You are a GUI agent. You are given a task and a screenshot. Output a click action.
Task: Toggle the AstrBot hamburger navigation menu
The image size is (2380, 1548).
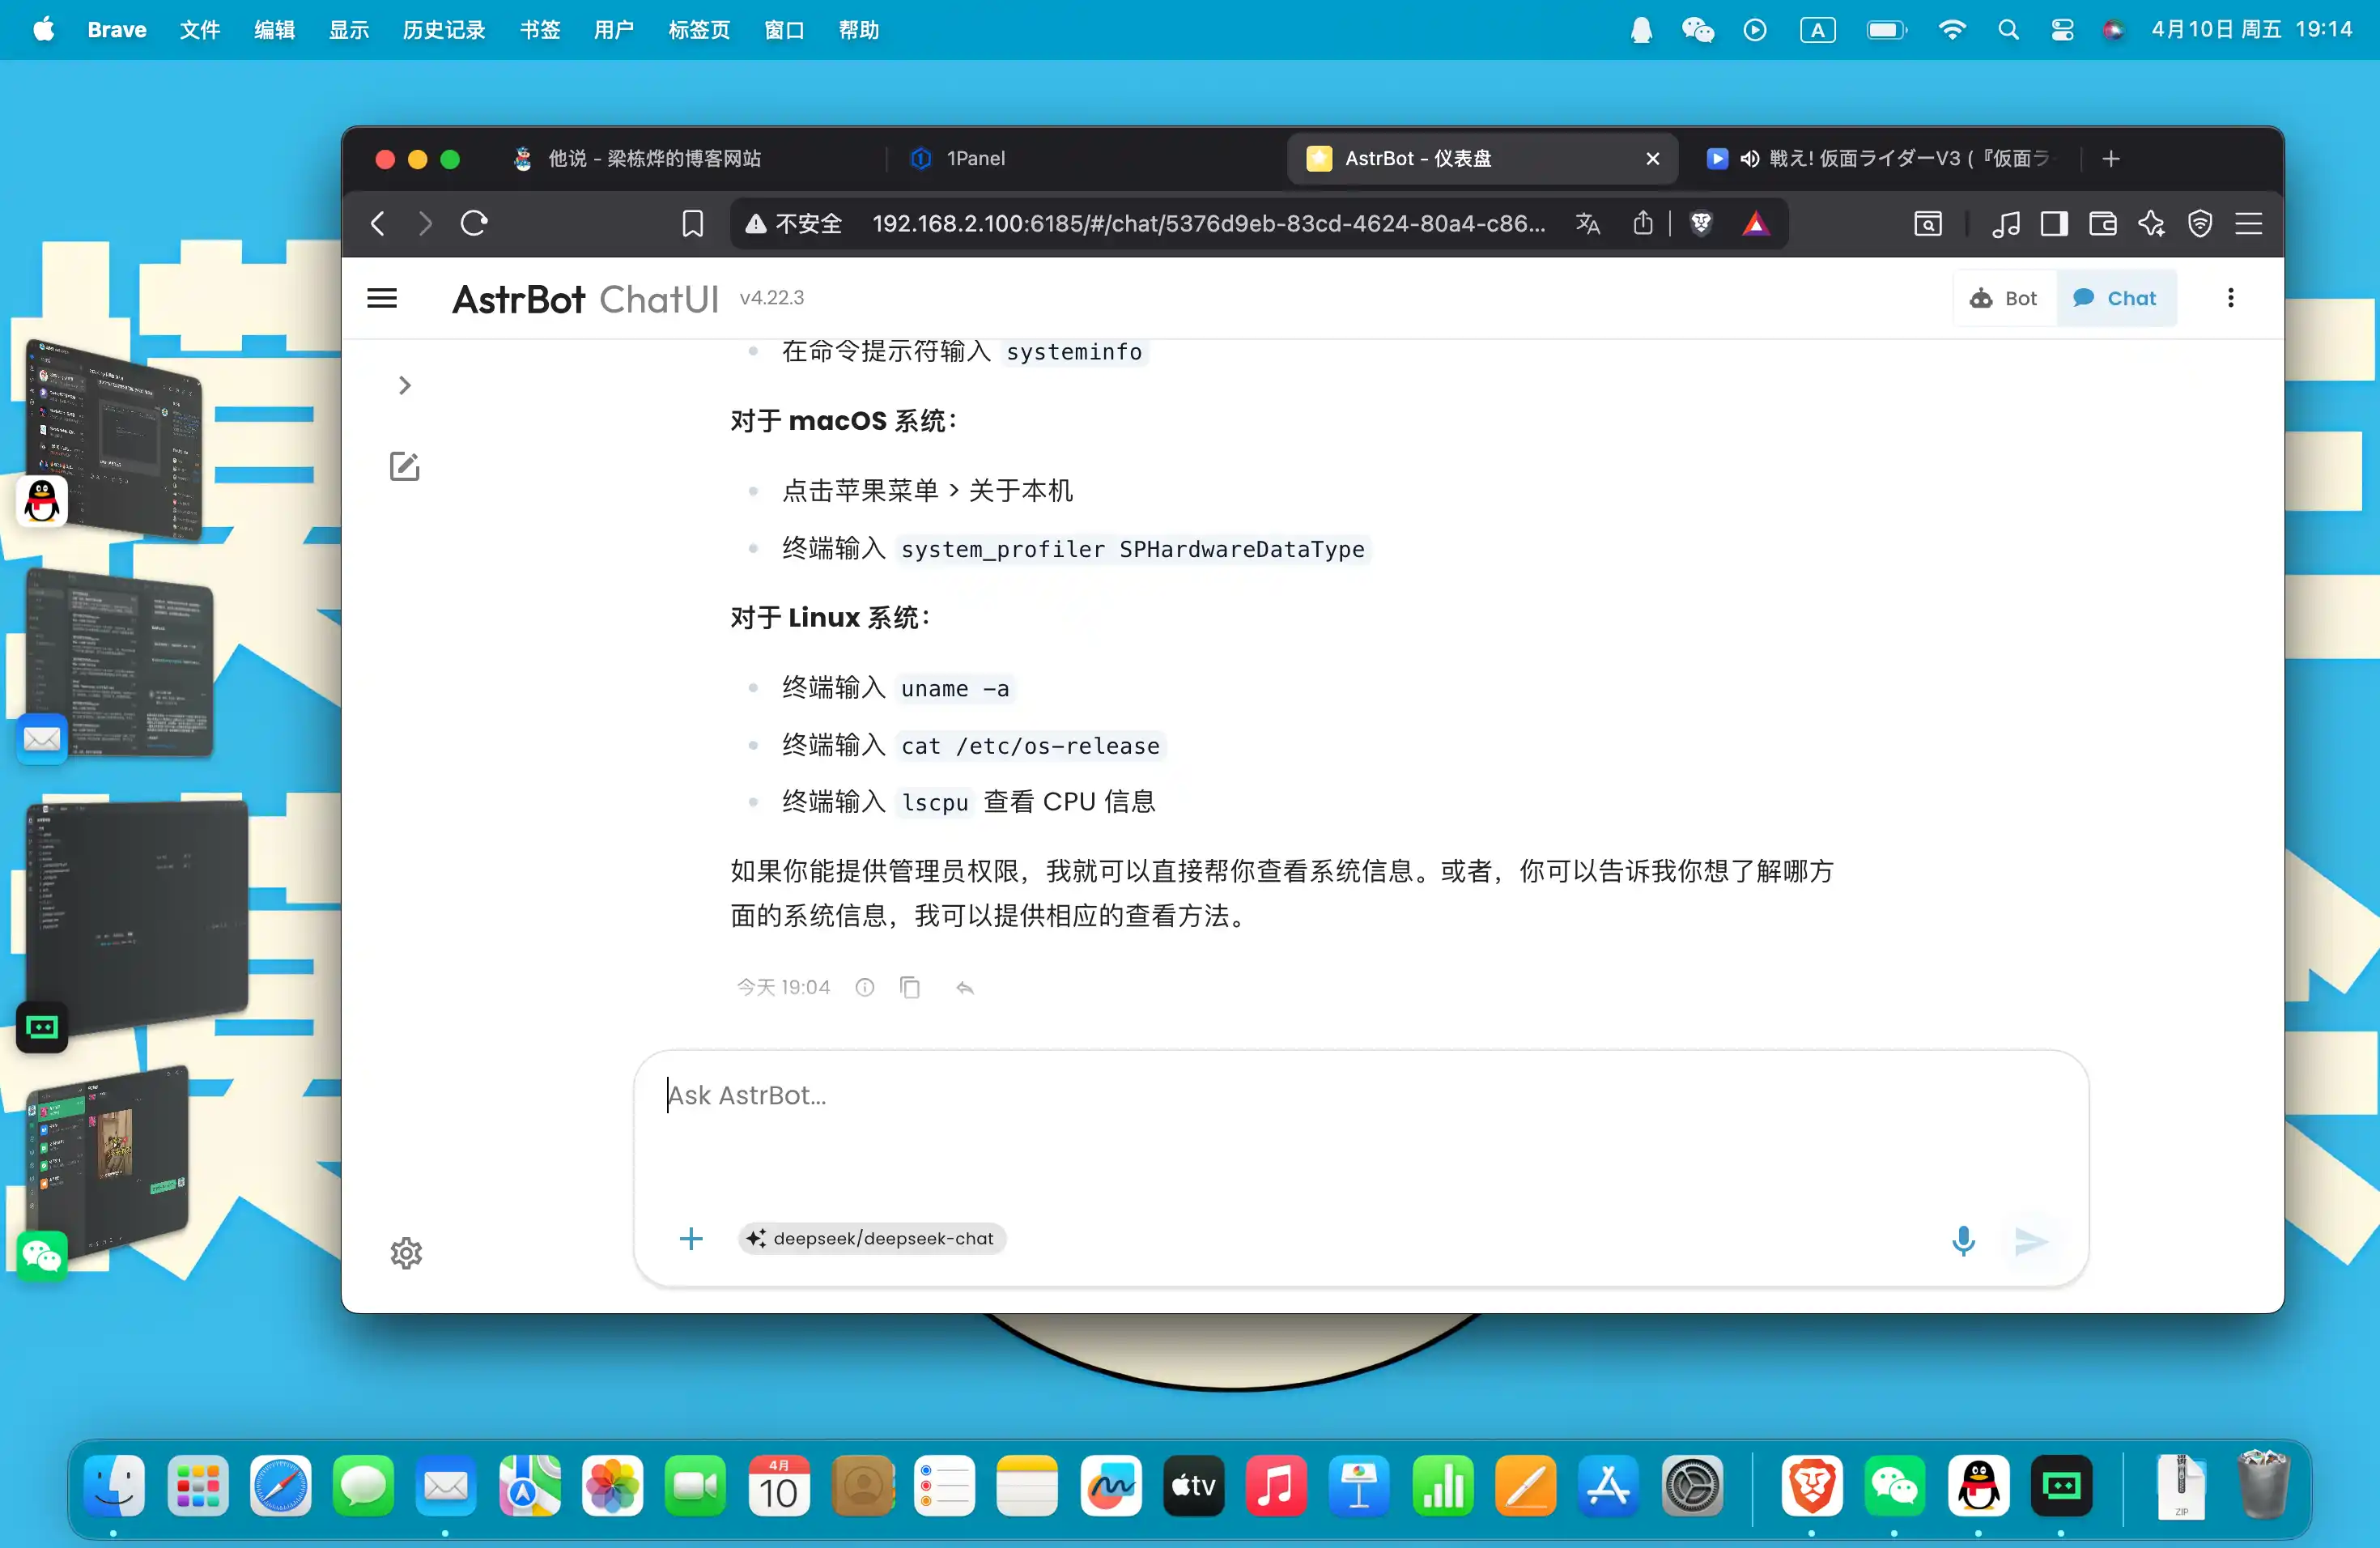[x=382, y=298]
